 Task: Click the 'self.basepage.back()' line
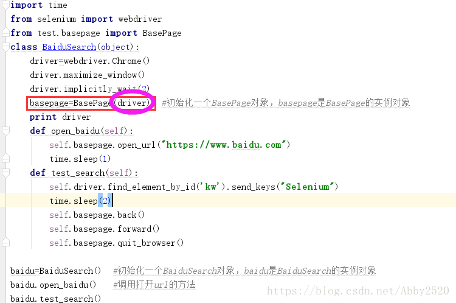click(97, 215)
